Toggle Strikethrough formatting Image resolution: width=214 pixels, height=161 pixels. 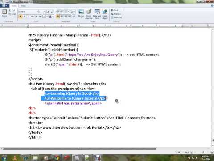(32, 17)
